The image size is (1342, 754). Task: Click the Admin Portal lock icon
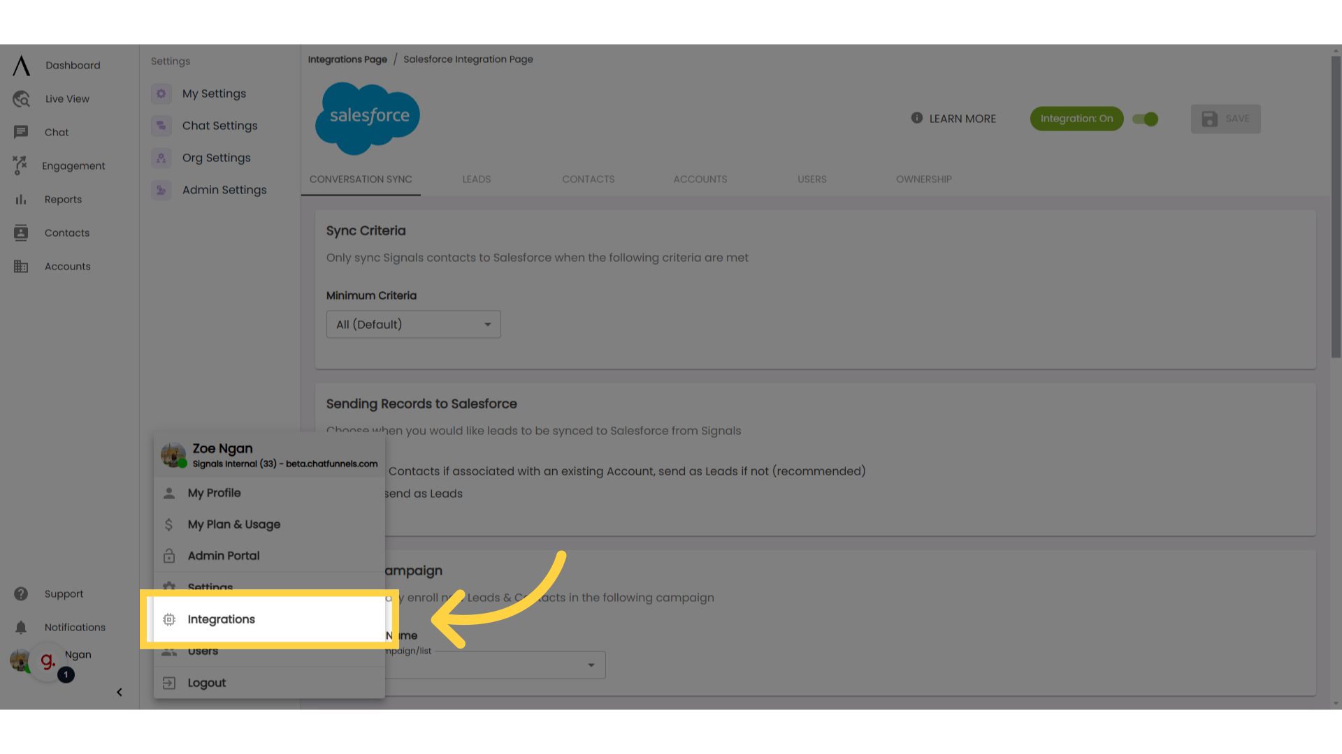[x=169, y=556]
